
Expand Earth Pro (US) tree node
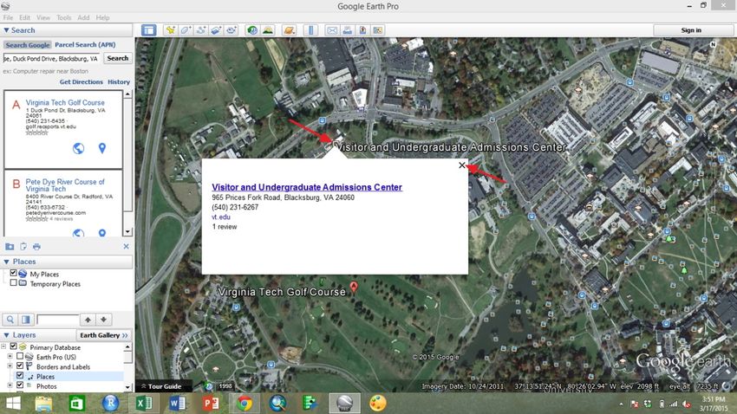tap(10, 357)
